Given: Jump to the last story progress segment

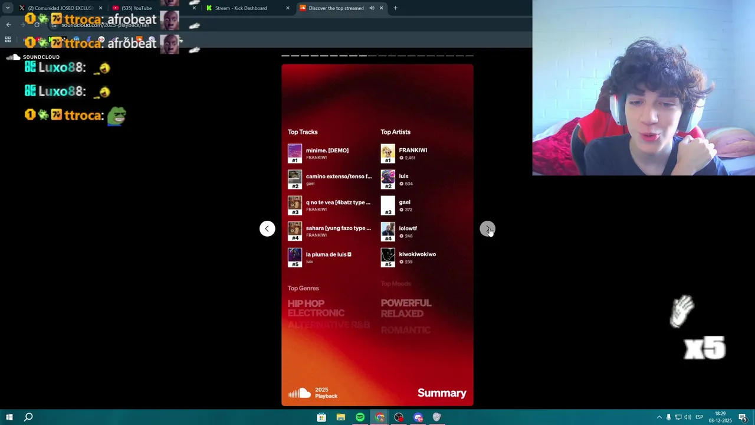Looking at the screenshot, I should [x=470, y=56].
